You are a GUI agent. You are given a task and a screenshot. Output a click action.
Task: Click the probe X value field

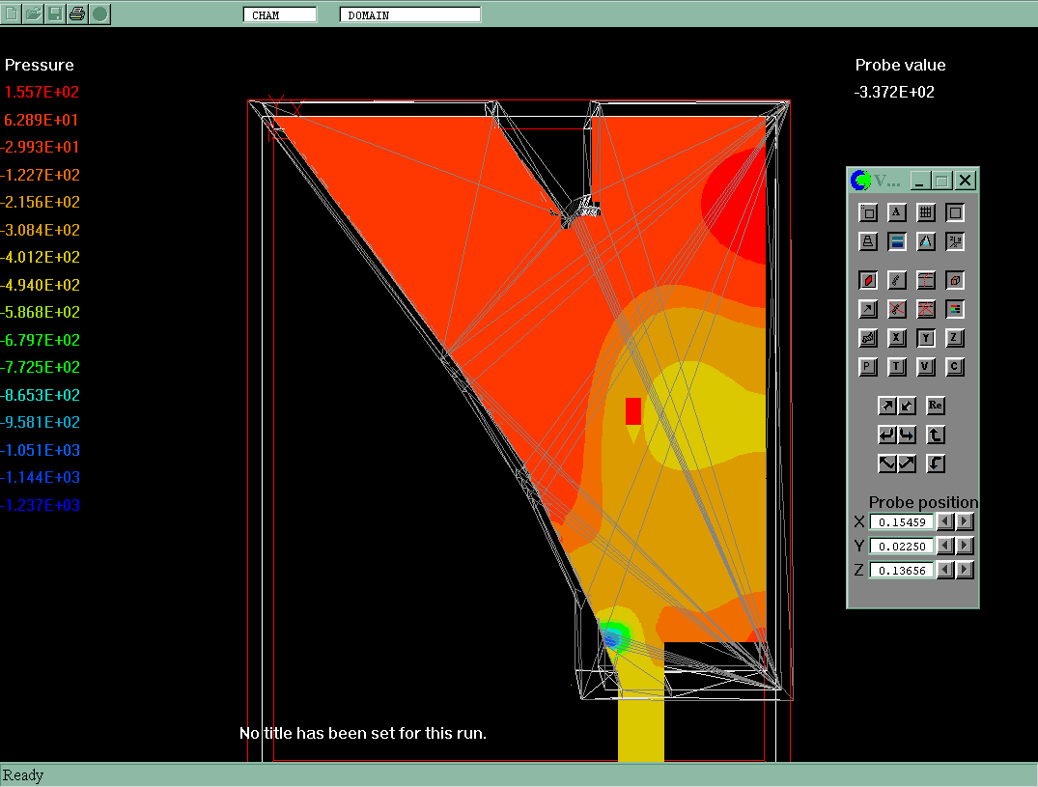coord(902,521)
